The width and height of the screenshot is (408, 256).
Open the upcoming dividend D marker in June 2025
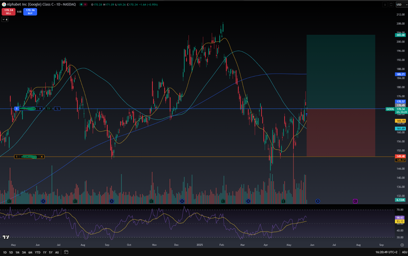pos(318,201)
